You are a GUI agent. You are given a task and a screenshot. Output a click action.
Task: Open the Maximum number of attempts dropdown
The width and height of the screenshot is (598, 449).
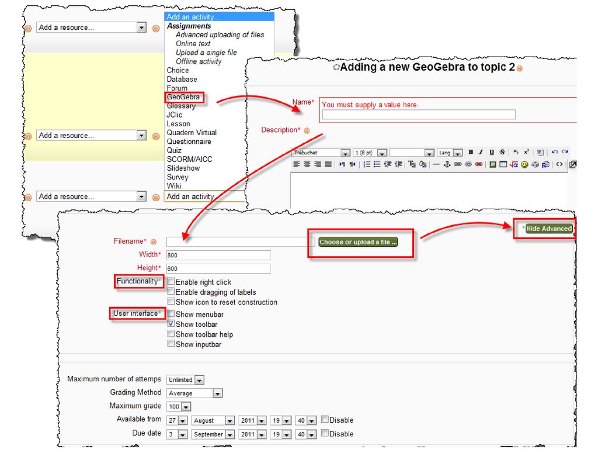point(185,380)
